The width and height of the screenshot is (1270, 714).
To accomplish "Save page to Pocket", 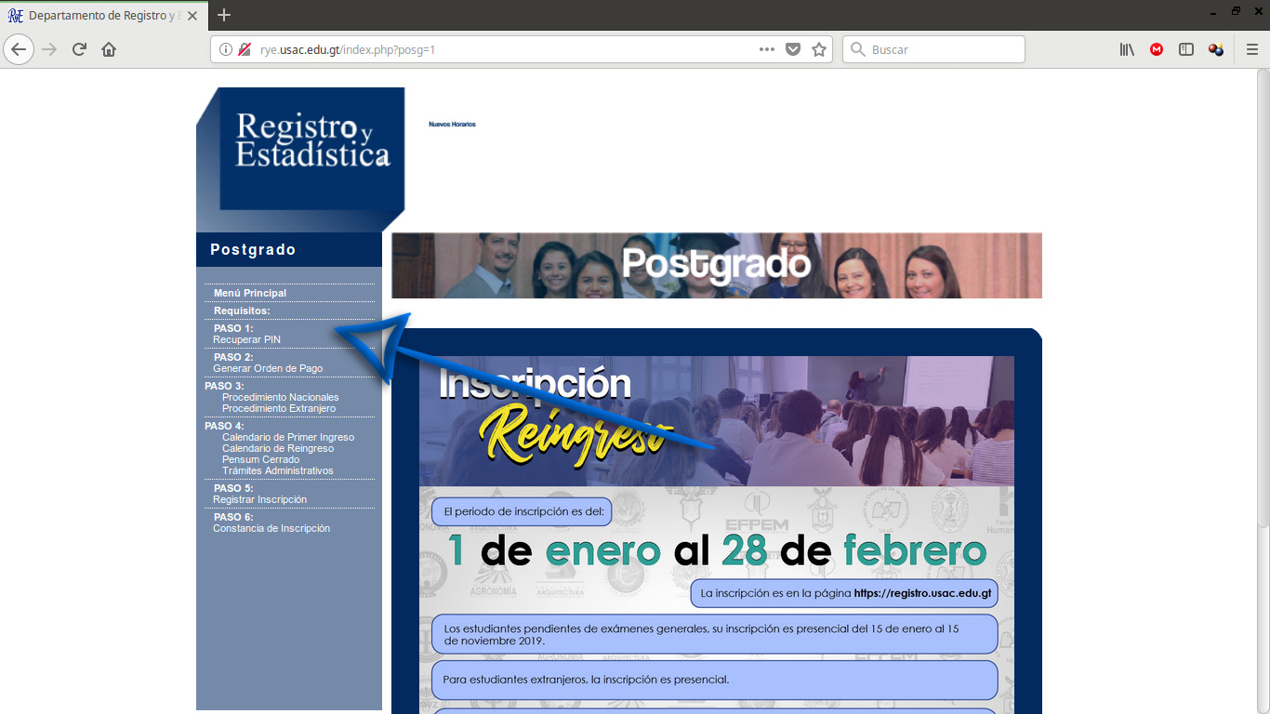I will coord(793,49).
